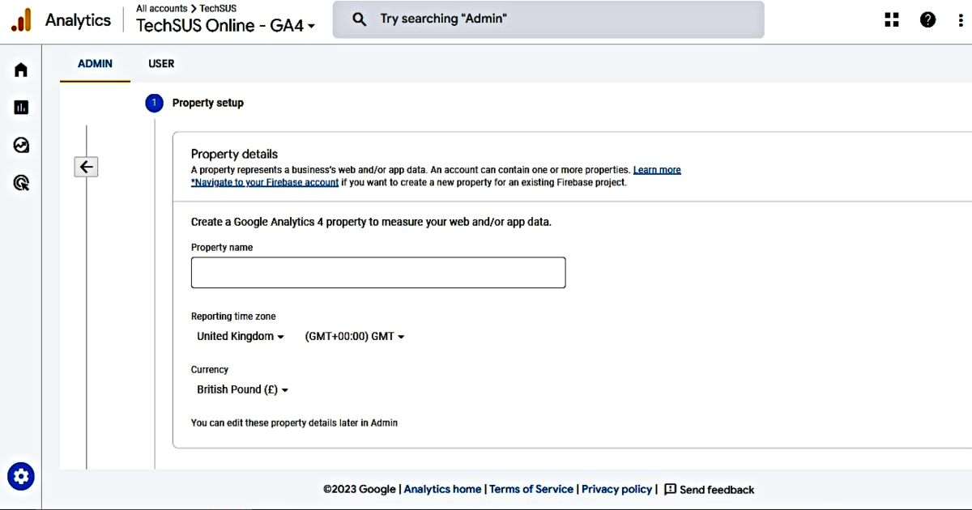Click the back arrow button
Screen dimensions: 972x510
(x=86, y=168)
